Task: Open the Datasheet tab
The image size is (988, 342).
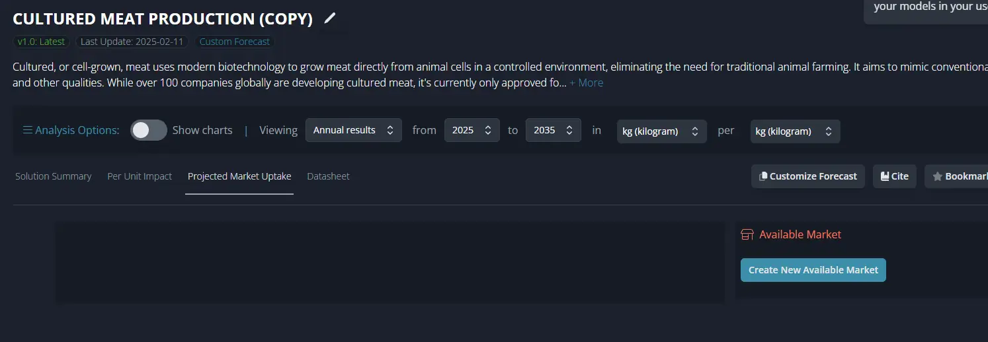Action: pos(328,176)
